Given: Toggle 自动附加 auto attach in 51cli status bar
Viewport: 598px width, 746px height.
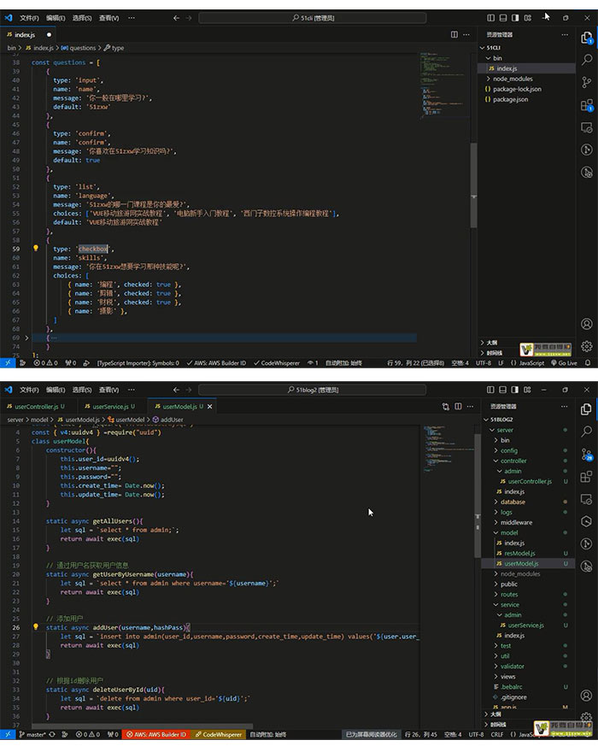Looking at the screenshot, I should [343, 363].
